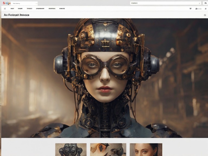Open the fourth text item in the navigation bar
208x156 pixels.
(40, 9)
